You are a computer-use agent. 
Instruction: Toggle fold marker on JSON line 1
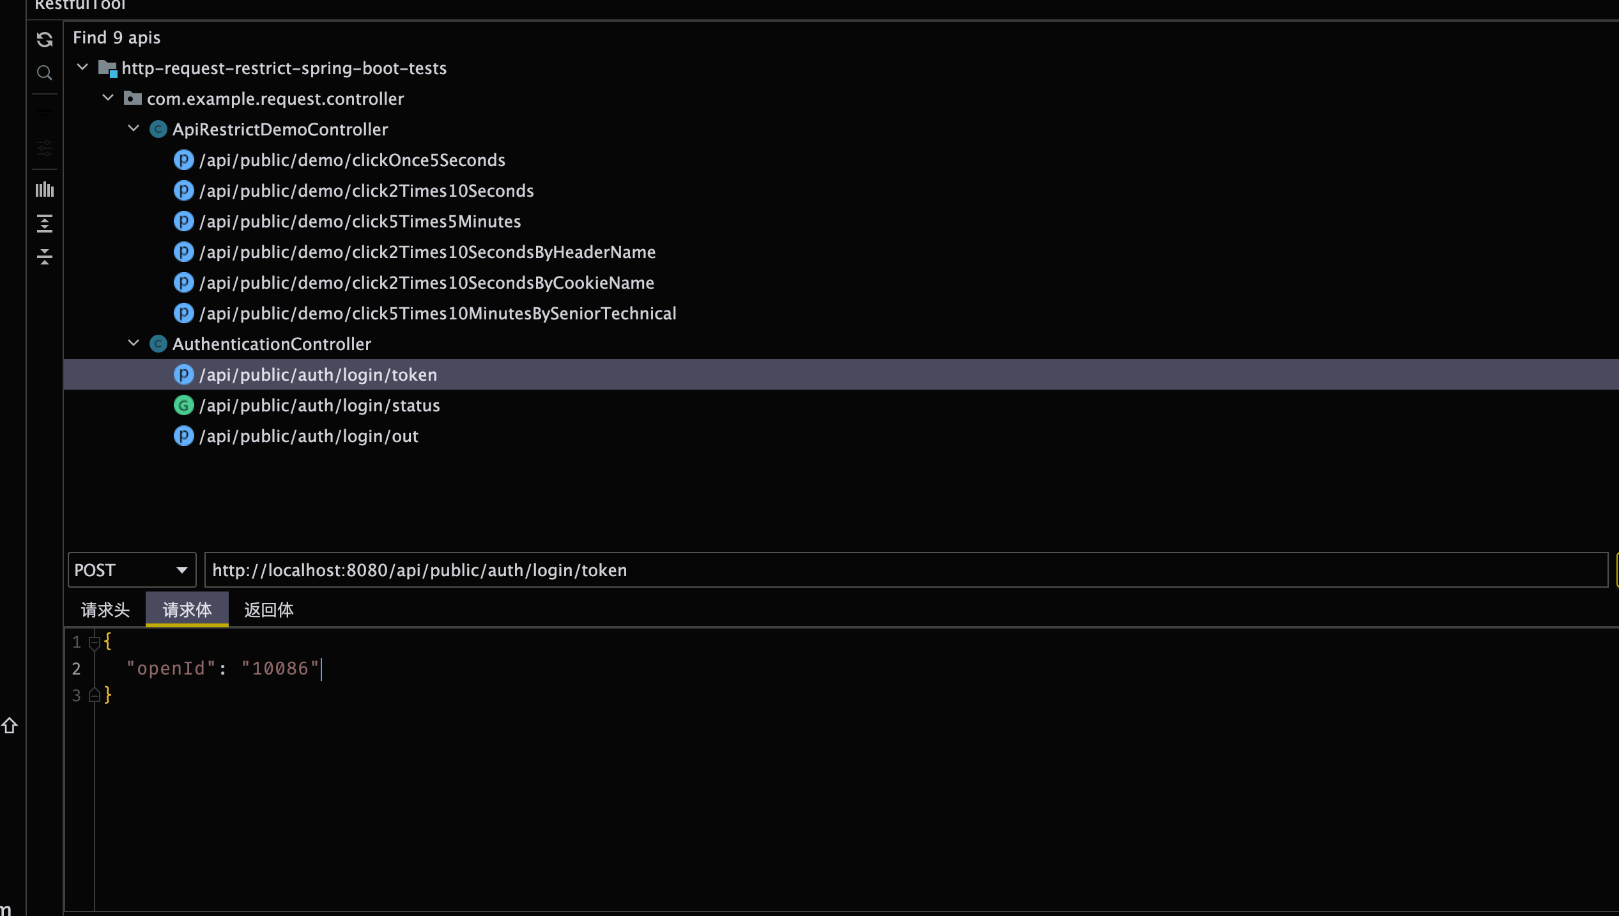95,642
